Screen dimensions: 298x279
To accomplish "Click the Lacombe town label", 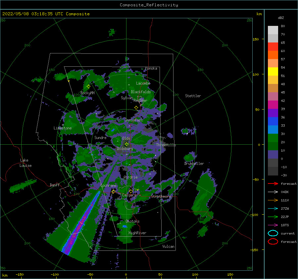I will pyautogui.click(x=143, y=83).
